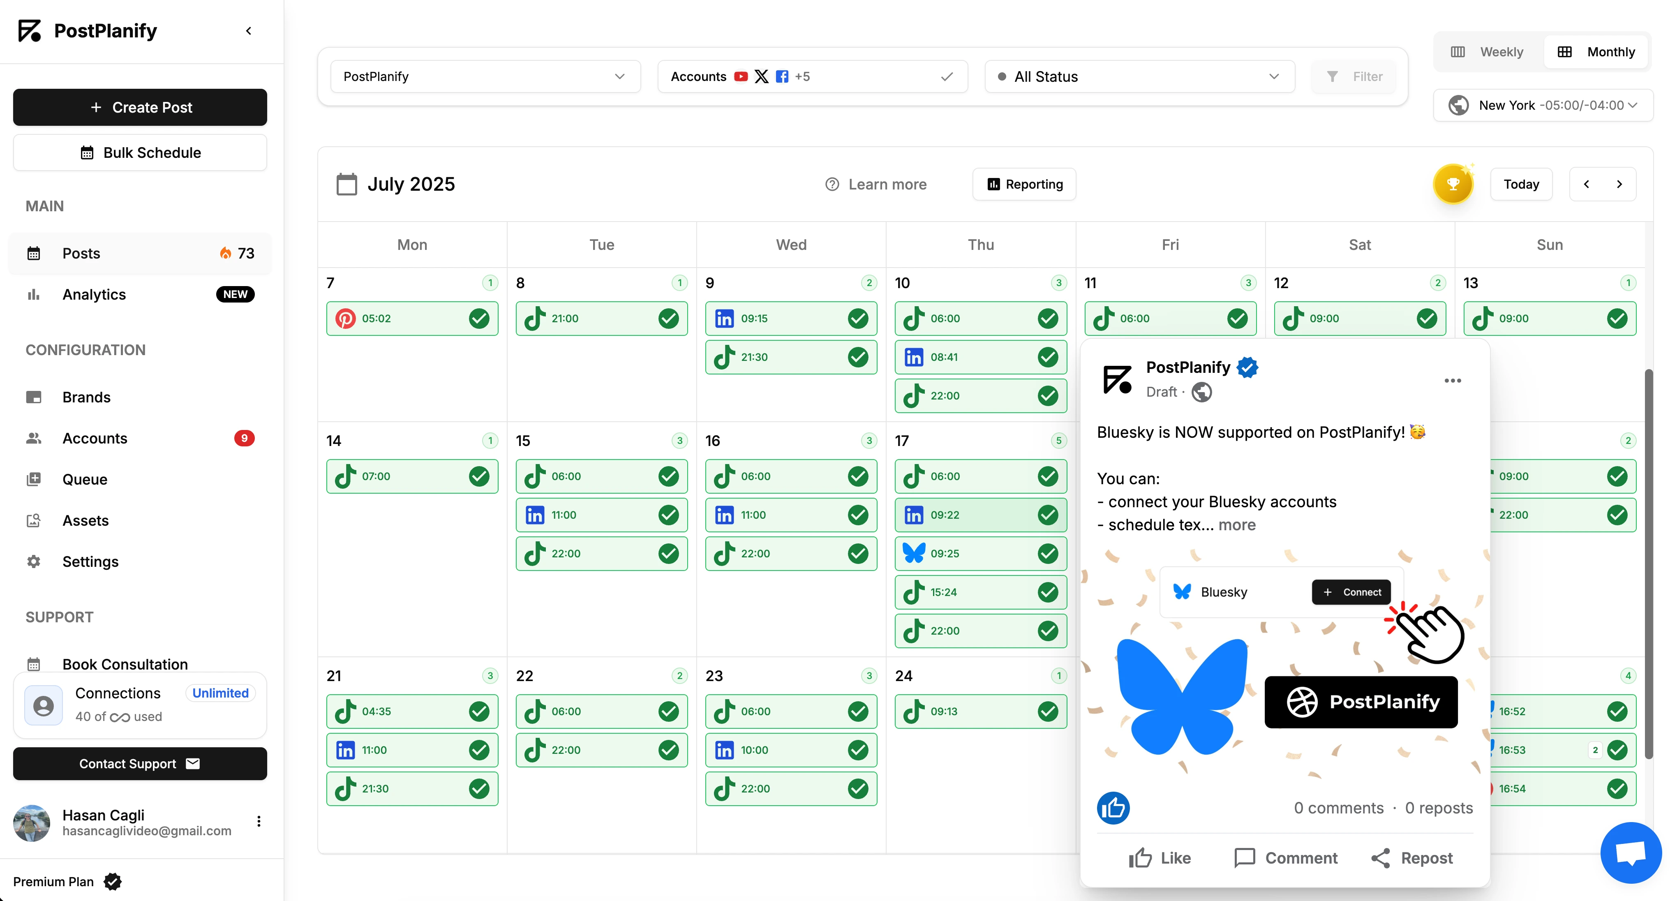Click the Pinterest post at 05:02 on July 7
This screenshot has width=1677, height=901.
(x=412, y=318)
